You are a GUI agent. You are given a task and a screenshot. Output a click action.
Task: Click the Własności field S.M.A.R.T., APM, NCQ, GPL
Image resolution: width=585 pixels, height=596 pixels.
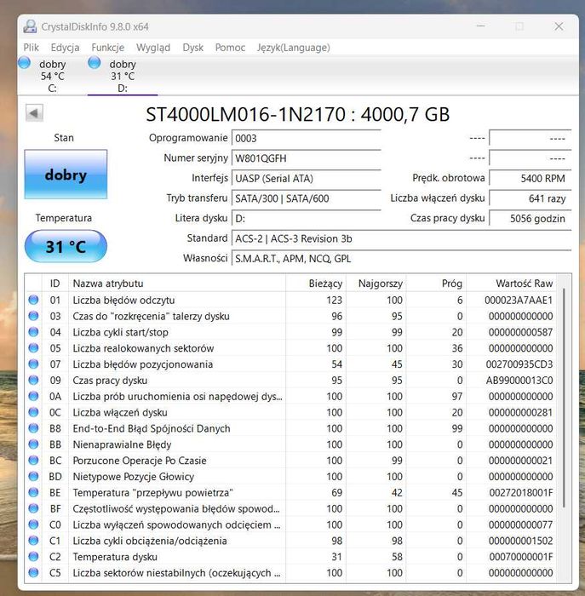click(401, 259)
